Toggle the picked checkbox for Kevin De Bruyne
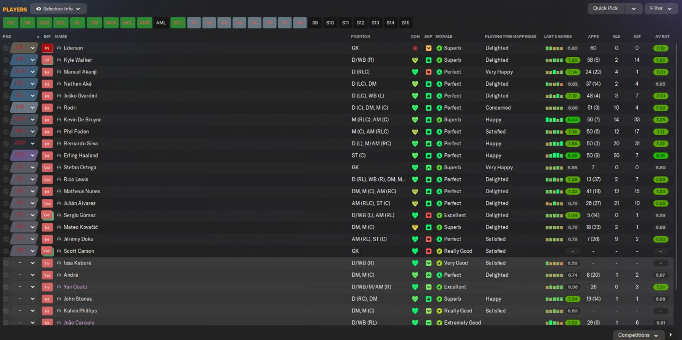The height and width of the screenshot is (340, 682). tap(6, 120)
